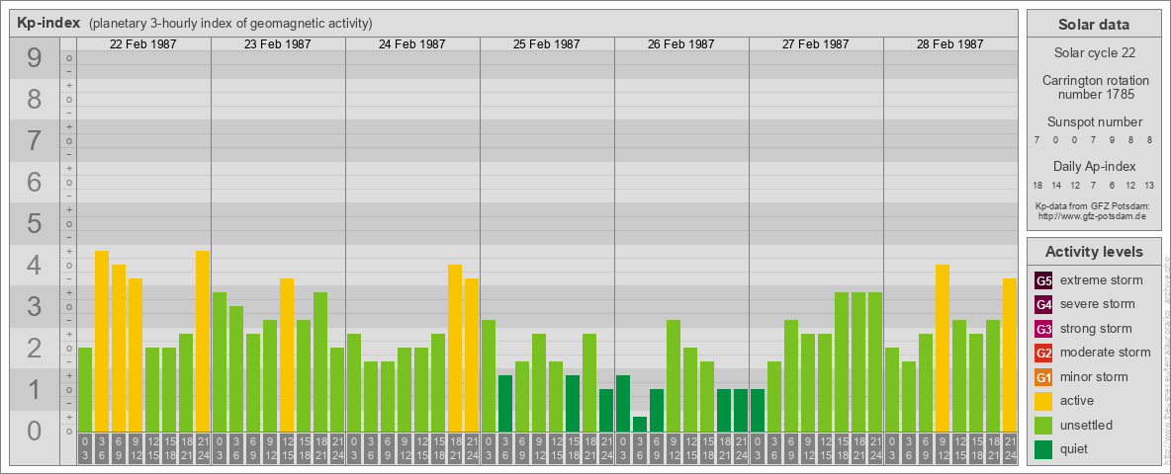Image resolution: width=1171 pixels, height=474 pixels.
Task: Click the 'Solar cycle 22' text
Action: (x=1094, y=53)
